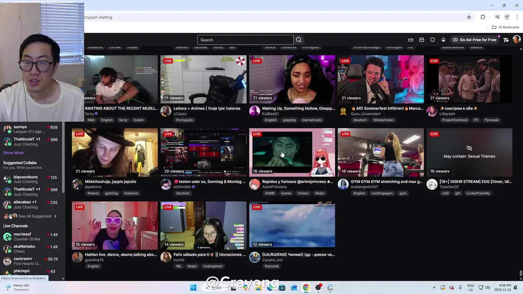This screenshot has height=294, width=523.
Task: Open KaiBee01 stream thumbnail
Action: (292, 79)
